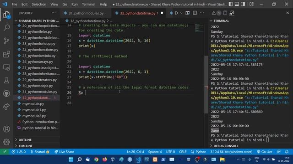Viewport: 293px width, 164px height.
Task: Toggle the bottom panel layout
Action: [x=237, y=4]
